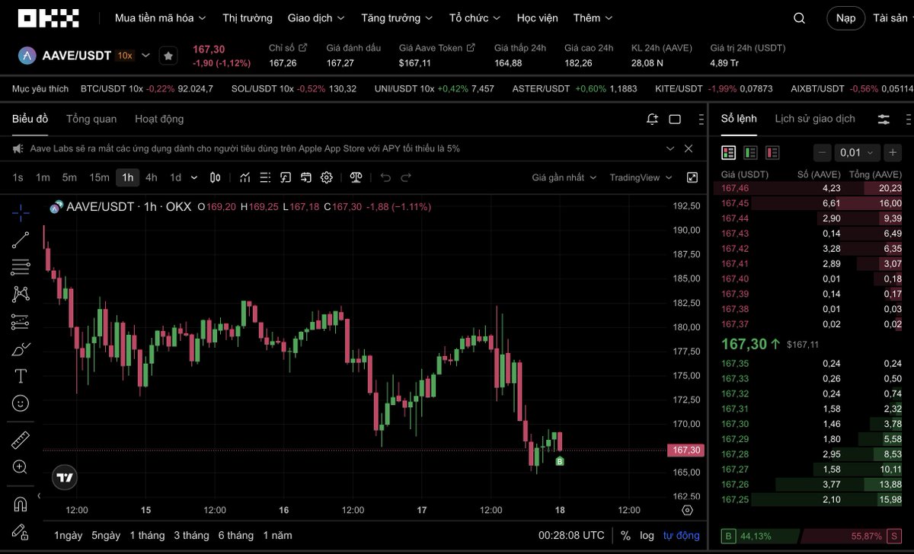Screen dimensions: 914x554
Task: Open the forecasting and measurement tools
Action: click(21, 322)
